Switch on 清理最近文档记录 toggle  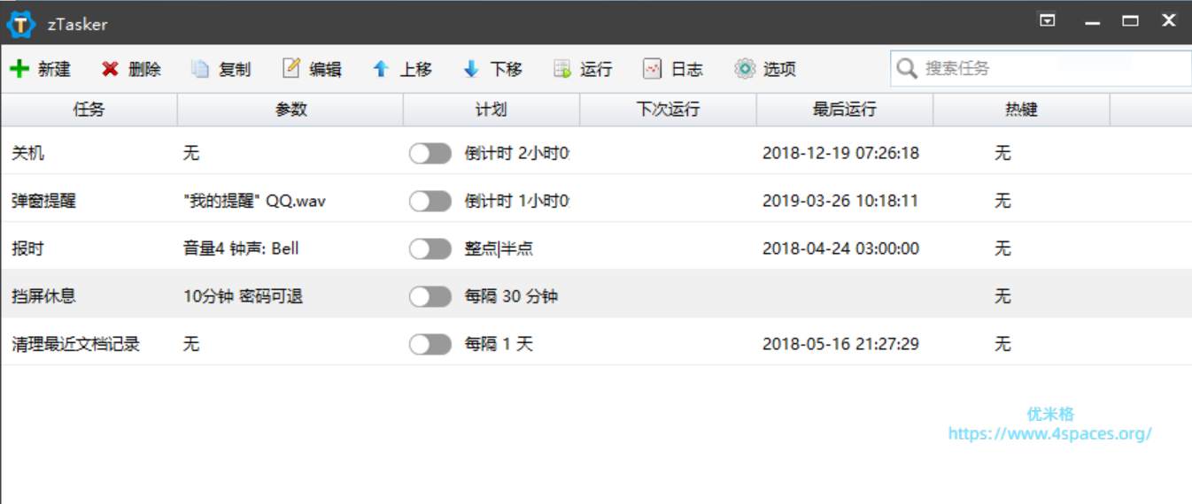click(430, 345)
